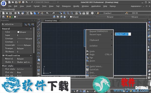The image size is (151, 93).
Task: Click the Redo arrow in the standard toolbar
Action: pos(54,13)
